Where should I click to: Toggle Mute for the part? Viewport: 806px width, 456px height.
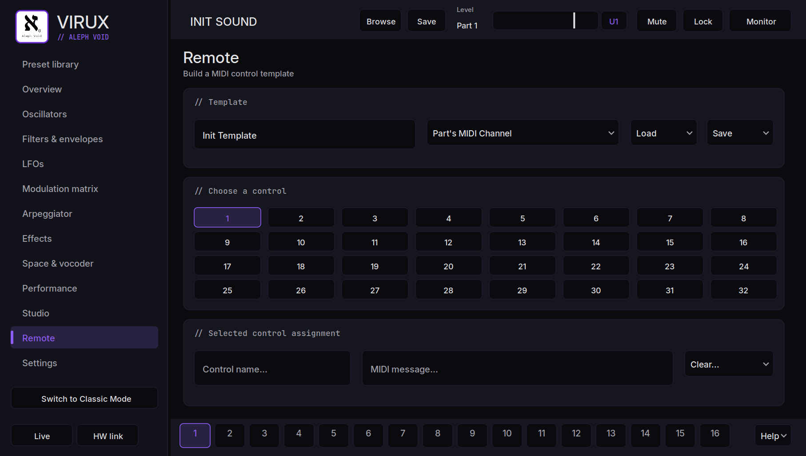(657, 21)
